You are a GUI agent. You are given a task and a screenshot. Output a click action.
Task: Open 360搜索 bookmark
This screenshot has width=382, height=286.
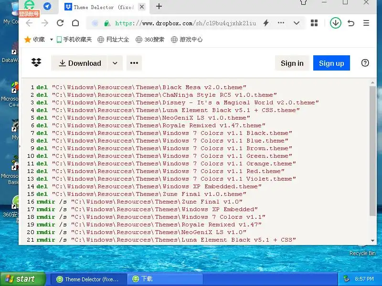coord(150,40)
